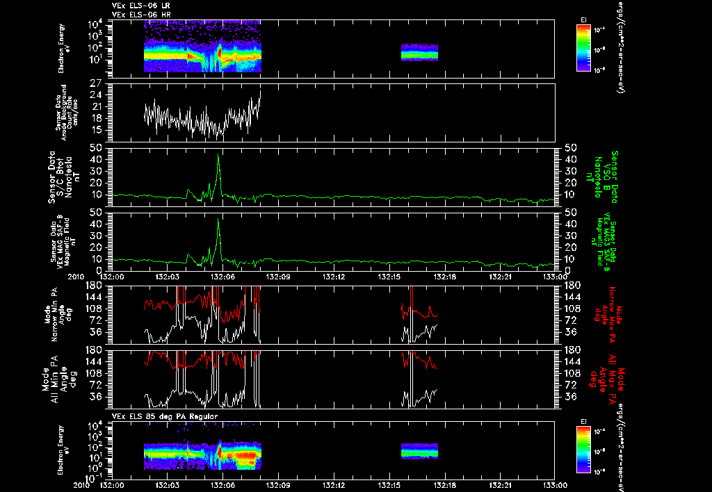Screen dimensions: 712x492
Task: Click the 'El' label above the bottom color bar
Action: 583,422
